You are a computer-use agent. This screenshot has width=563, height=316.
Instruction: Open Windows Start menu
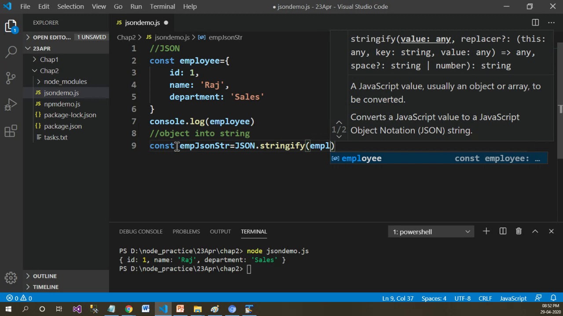pos(8,309)
